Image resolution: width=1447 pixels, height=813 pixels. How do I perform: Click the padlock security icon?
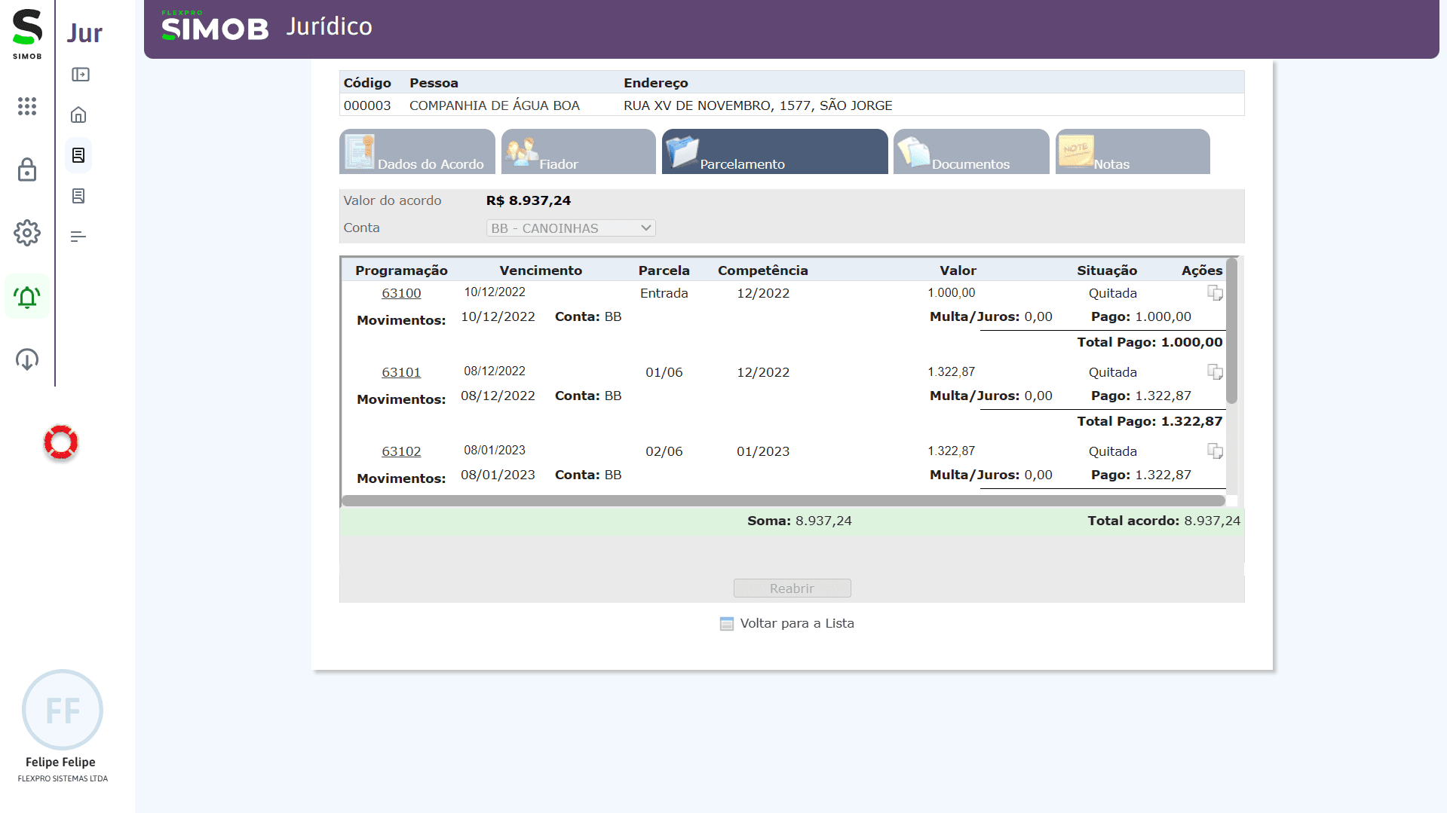coord(27,170)
